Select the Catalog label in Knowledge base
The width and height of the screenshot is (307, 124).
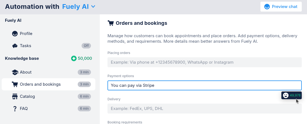tap(27, 96)
